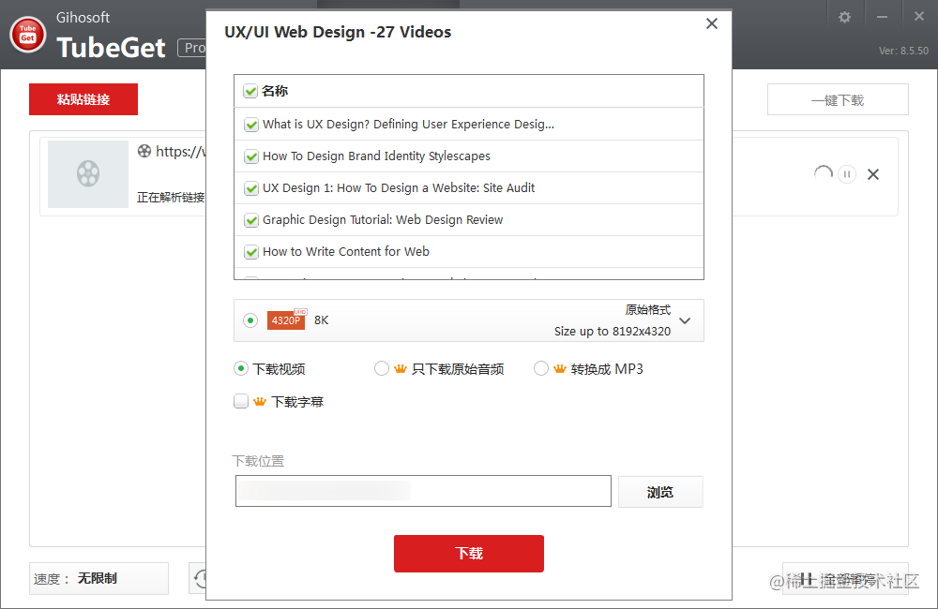Click the history icon beside speed limit
Image resolution: width=938 pixels, height=609 pixels.
199,579
